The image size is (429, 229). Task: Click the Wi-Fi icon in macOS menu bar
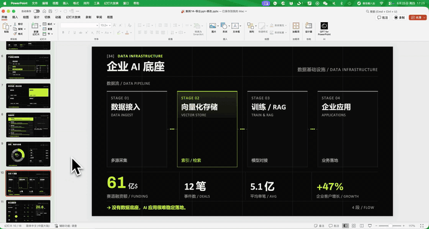coord(381,3)
